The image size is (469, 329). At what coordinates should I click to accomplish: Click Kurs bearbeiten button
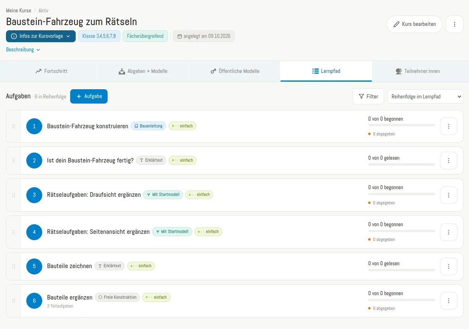[414, 24]
